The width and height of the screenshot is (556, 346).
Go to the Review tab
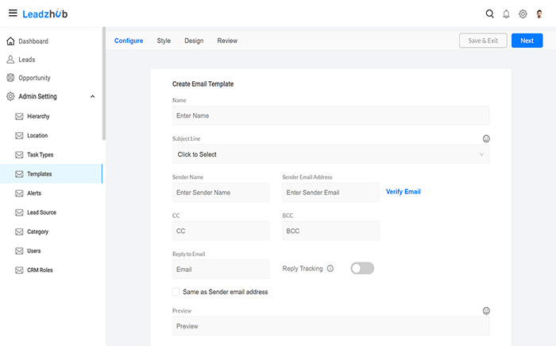coord(227,41)
